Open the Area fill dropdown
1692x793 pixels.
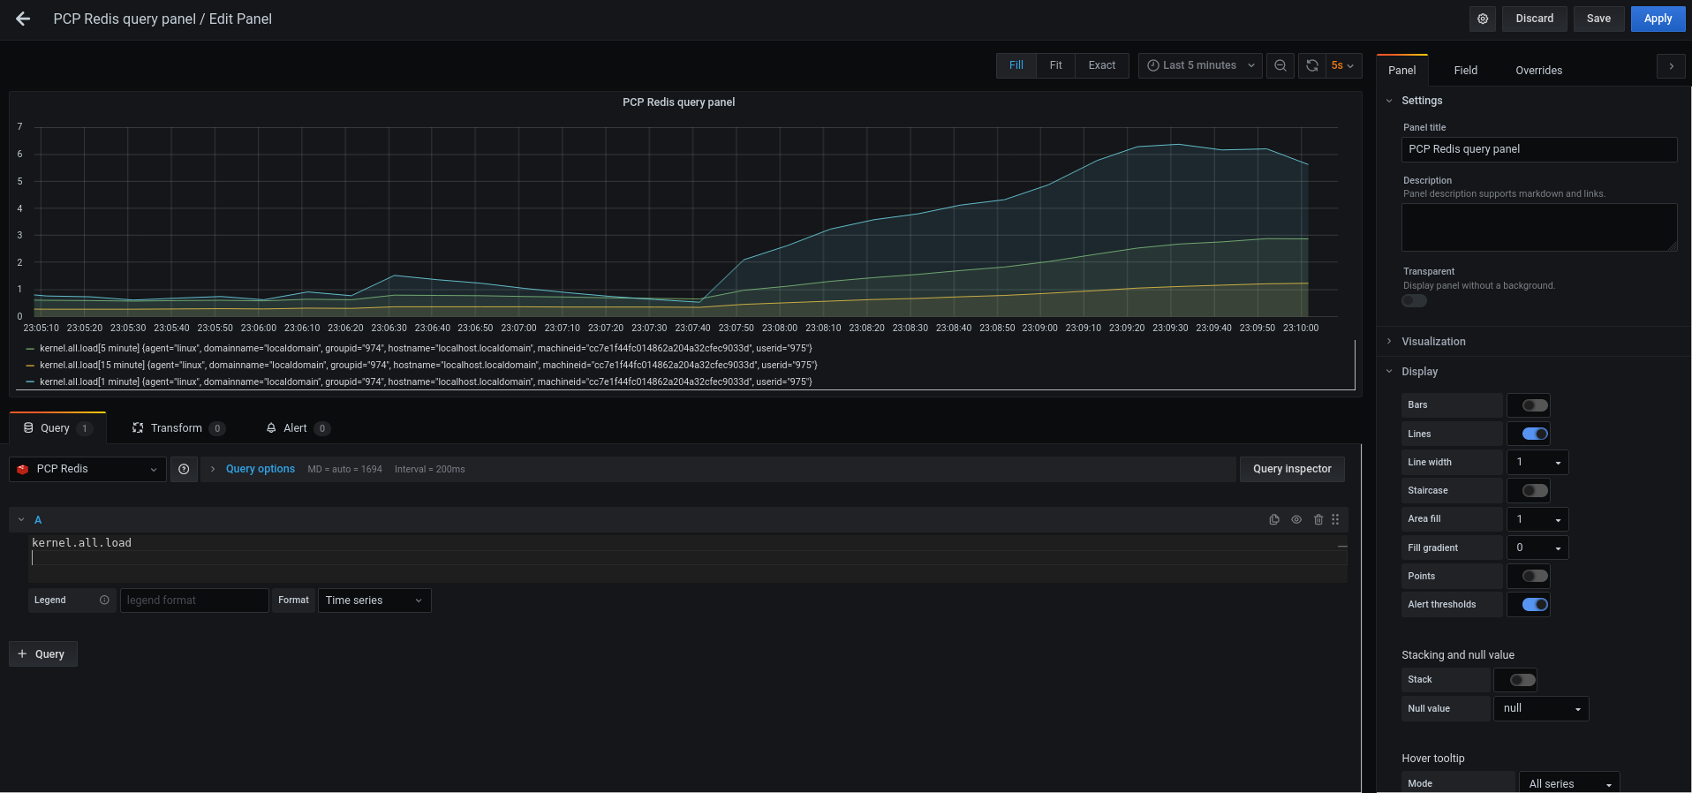[x=1537, y=519]
